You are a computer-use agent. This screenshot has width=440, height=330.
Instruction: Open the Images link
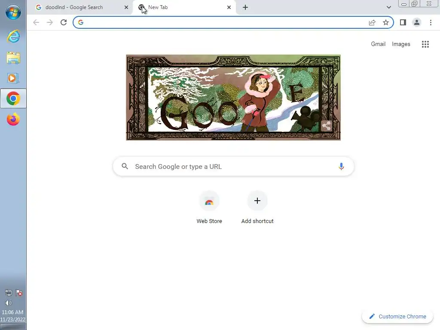point(401,44)
